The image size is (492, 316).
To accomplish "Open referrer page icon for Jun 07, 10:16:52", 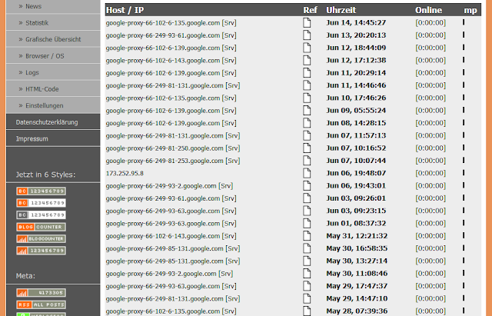I will point(307,148).
